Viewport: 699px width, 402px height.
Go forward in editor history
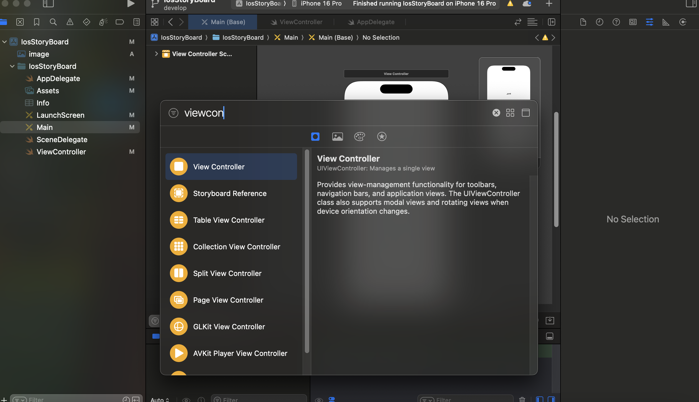[181, 22]
